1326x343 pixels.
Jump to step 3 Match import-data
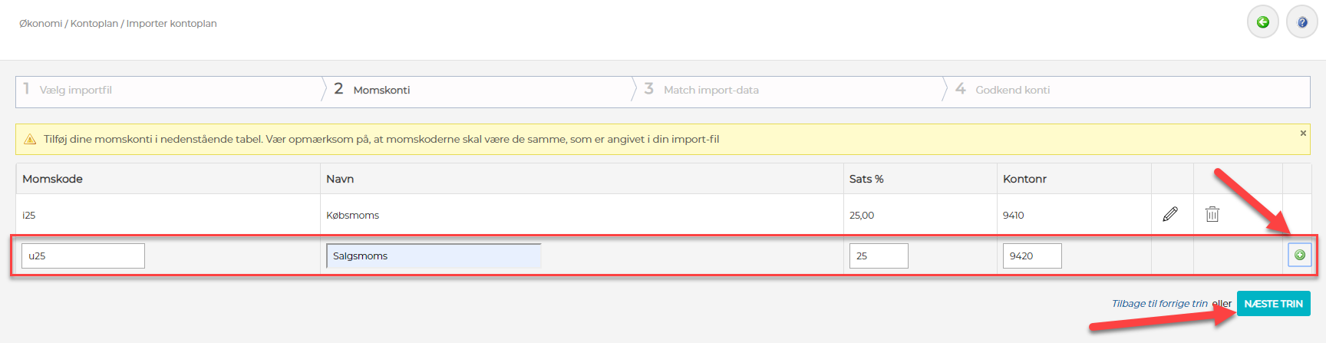[x=711, y=90]
